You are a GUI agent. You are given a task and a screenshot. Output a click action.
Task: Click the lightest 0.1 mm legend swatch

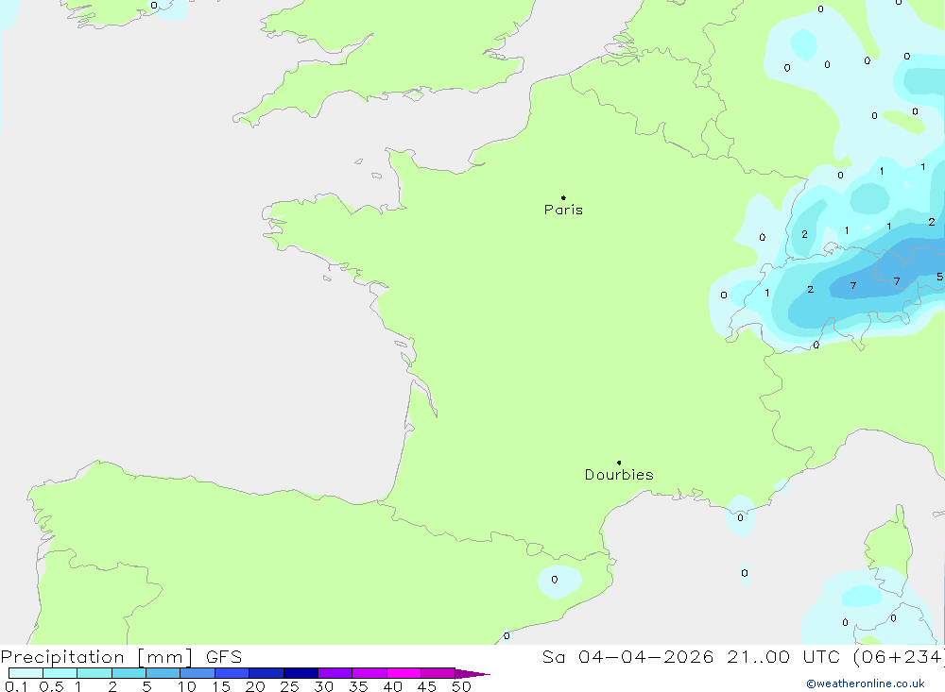pos(26,673)
